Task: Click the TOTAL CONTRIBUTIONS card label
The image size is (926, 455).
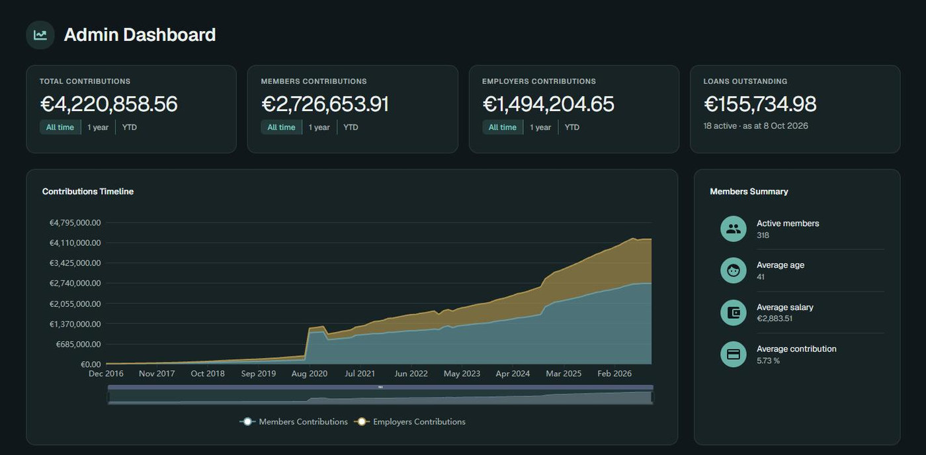Action: pos(85,81)
